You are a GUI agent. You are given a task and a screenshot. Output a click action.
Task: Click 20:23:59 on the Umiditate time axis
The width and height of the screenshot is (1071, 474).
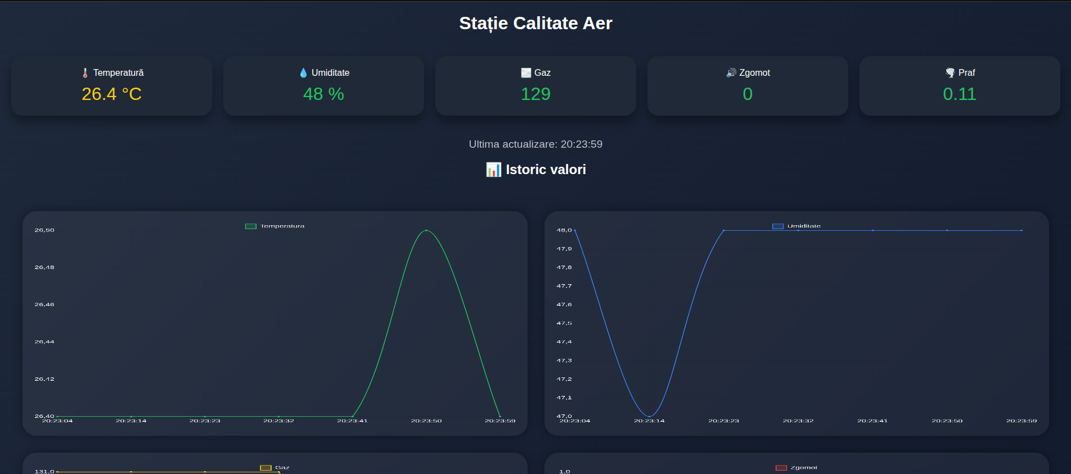point(1021,421)
